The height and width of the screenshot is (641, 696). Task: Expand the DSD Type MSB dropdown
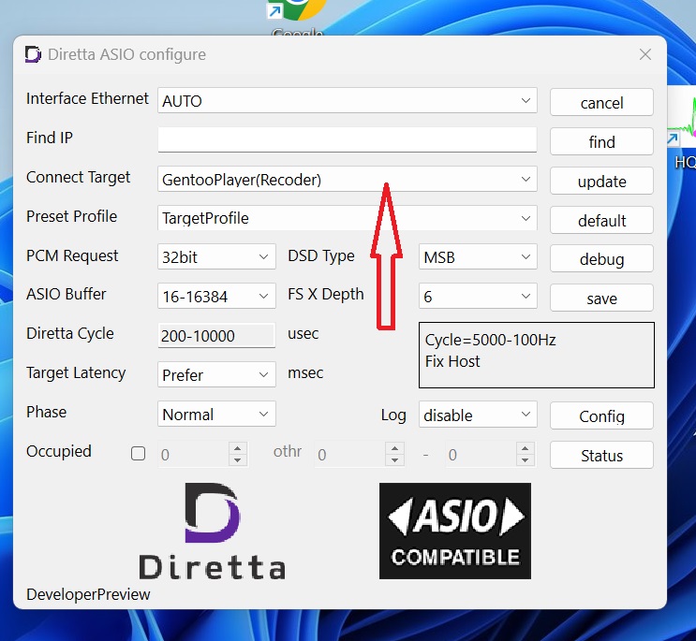pyautogui.click(x=478, y=256)
